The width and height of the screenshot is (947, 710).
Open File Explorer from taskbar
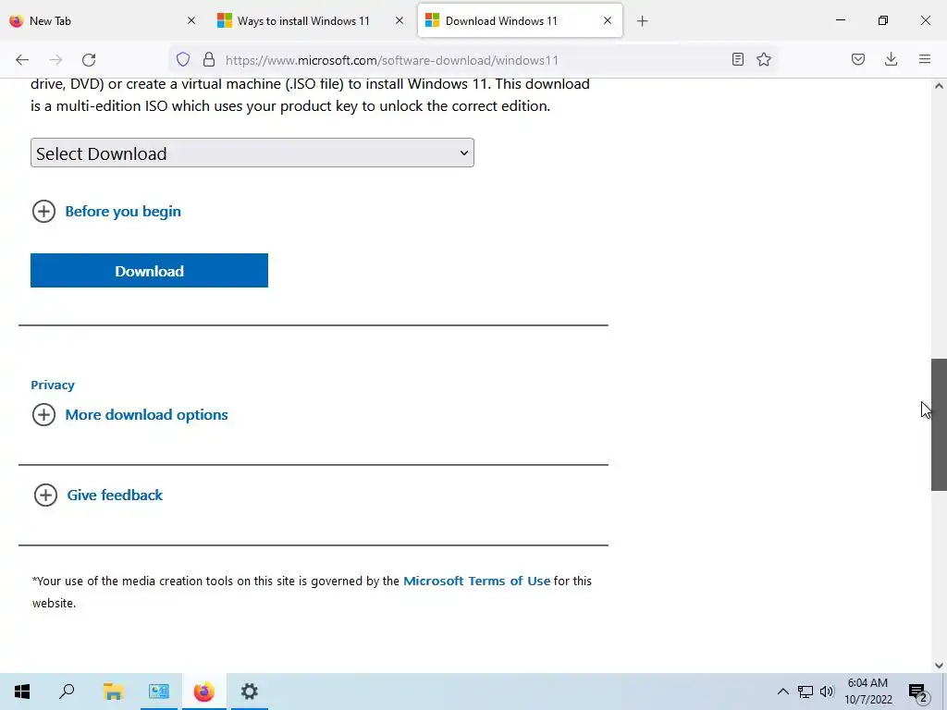pos(113,692)
